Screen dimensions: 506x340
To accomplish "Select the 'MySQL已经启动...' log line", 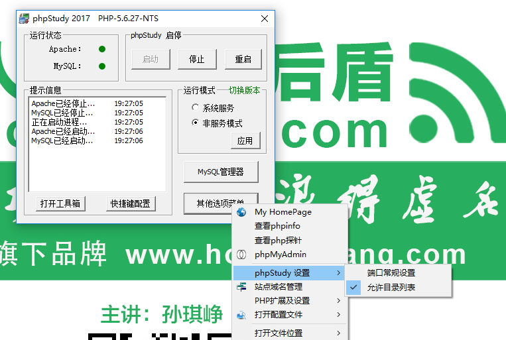I will 87,141.
